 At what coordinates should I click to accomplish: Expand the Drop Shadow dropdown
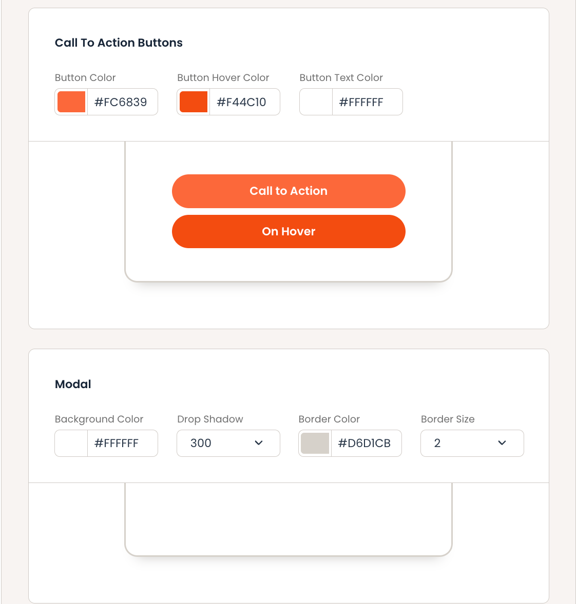[x=228, y=444]
